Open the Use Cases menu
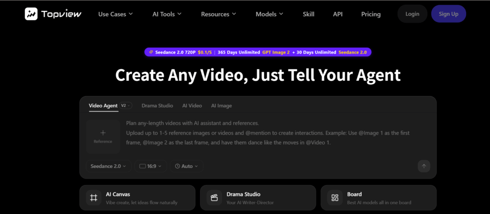The image size is (490, 214). pos(115,14)
